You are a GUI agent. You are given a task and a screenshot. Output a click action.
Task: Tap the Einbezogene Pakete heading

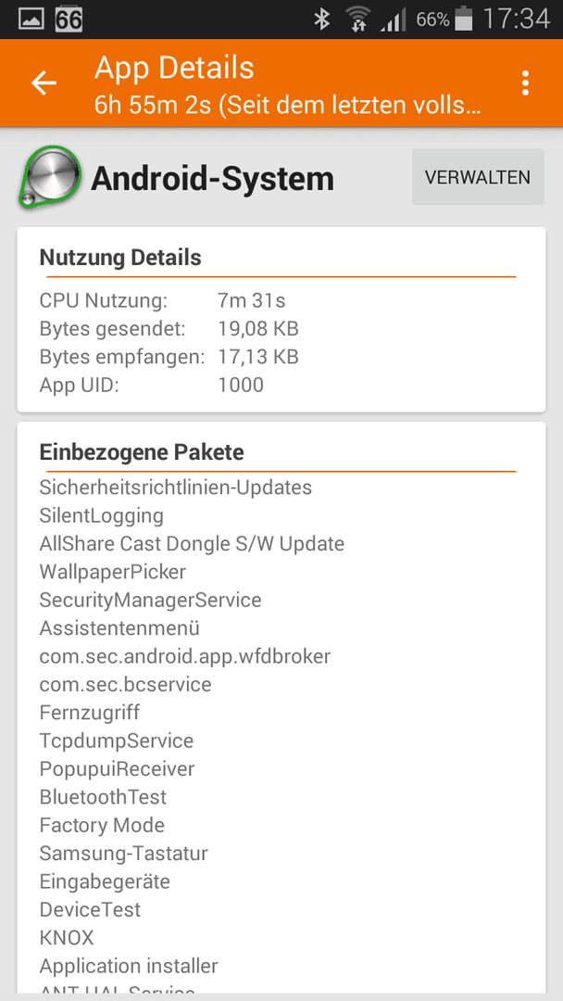142,452
